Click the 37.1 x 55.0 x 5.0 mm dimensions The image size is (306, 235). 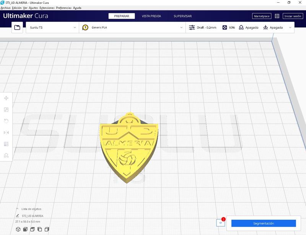28,222
